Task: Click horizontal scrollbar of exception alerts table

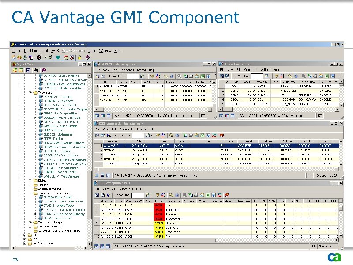Action: pos(217,240)
